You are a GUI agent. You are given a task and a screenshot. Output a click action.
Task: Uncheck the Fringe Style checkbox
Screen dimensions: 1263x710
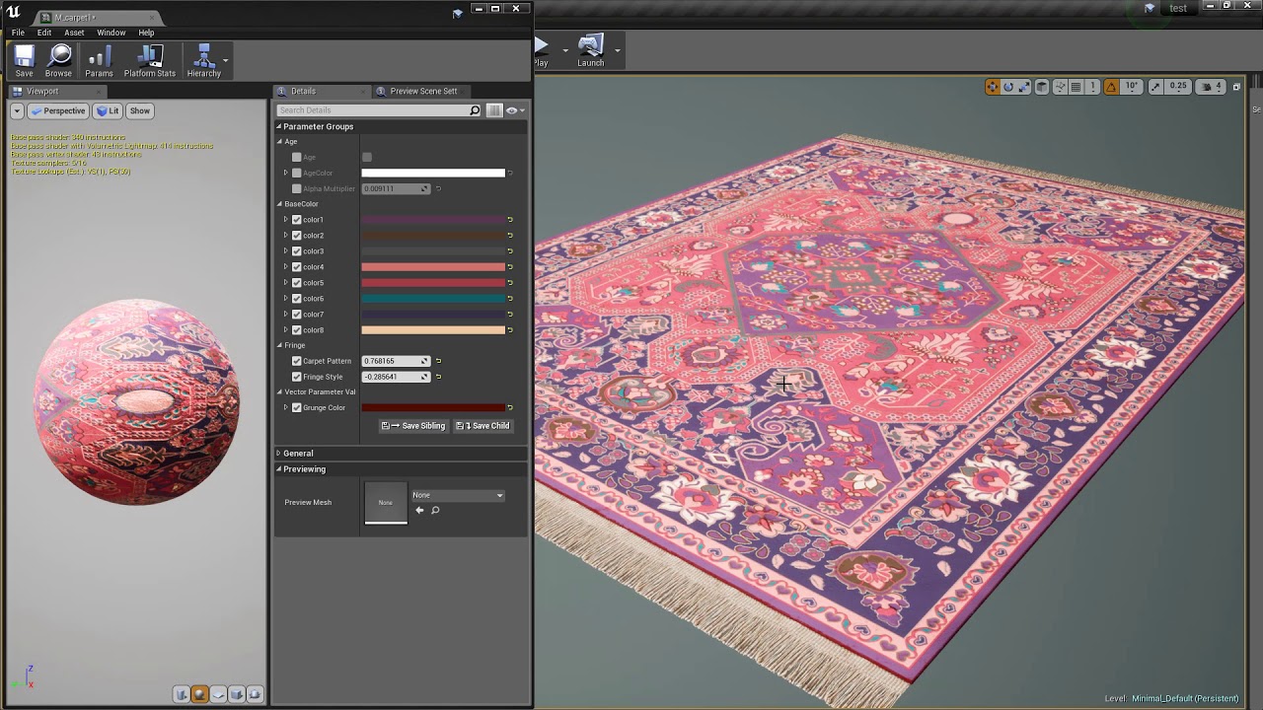[x=296, y=377]
